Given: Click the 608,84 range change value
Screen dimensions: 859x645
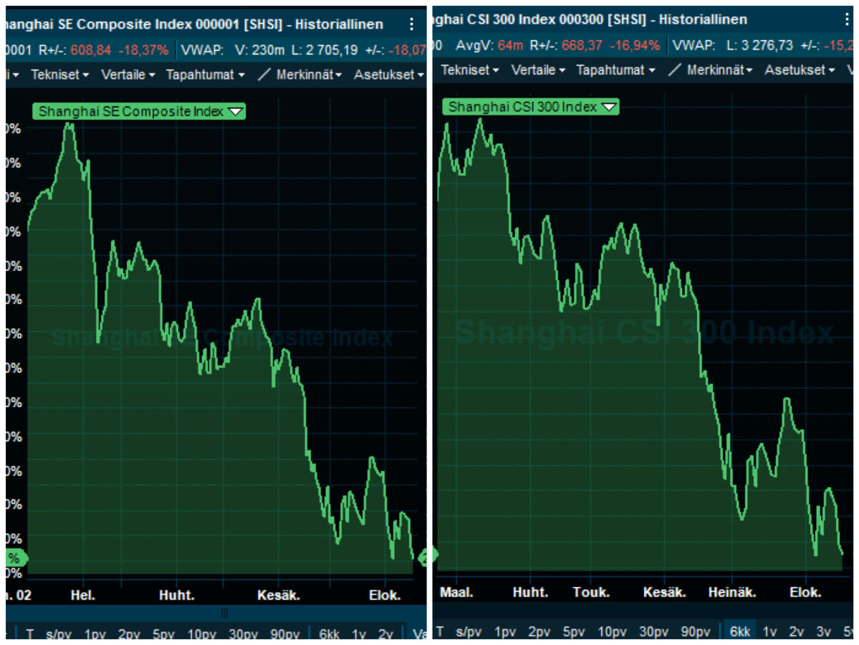Looking at the screenshot, I should (x=90, y=50).
